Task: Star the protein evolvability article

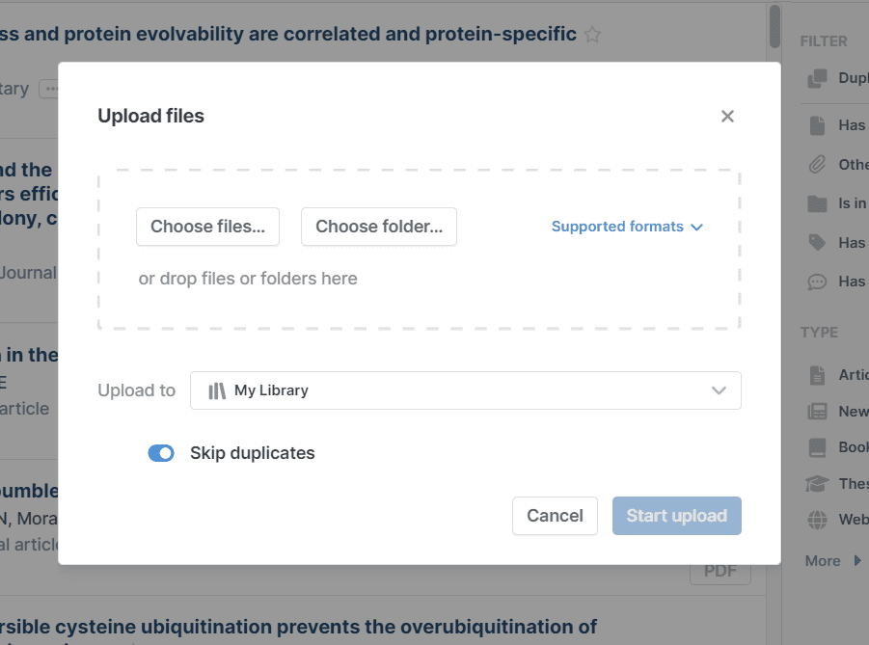Action: pos(592,36)
